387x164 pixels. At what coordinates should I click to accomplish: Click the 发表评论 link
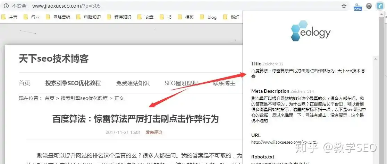tap(154, 132)
